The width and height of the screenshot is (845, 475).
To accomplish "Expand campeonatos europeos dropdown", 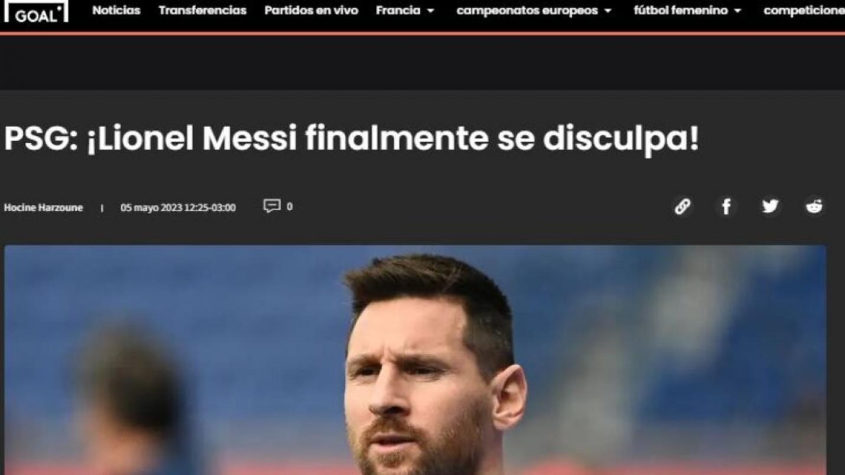I will [534, 11].
